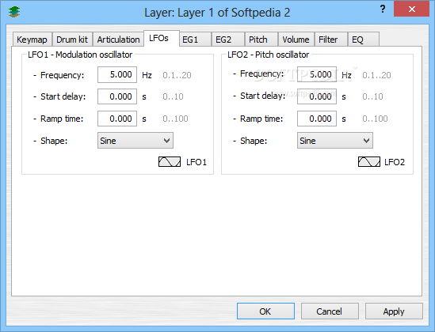435x332 pixels.
Task: Click the LFO1 sine waveform icon
Action: (170, 161)
